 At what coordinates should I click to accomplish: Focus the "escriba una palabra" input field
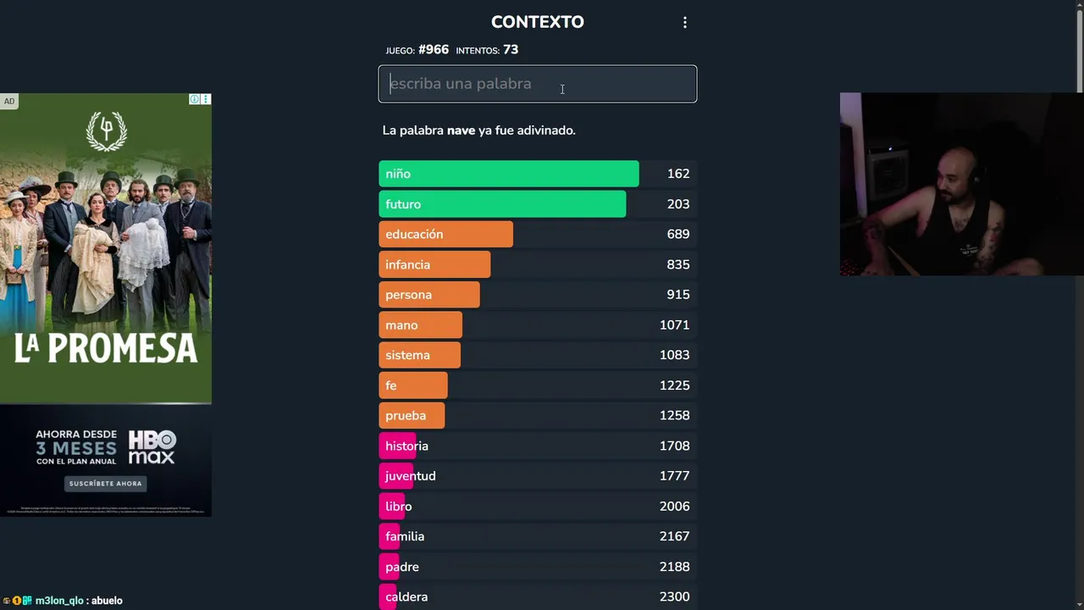537,84
